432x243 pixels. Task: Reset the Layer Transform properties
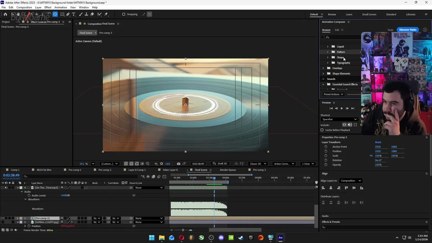tap(378, 142)
